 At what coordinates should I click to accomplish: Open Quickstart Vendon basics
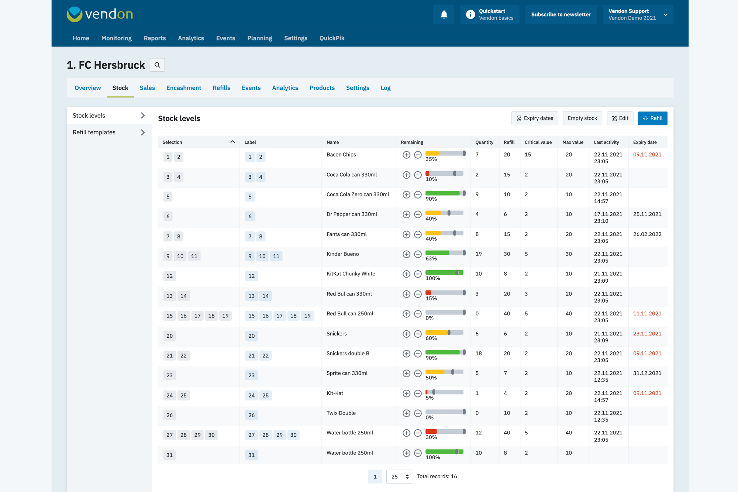490,14
